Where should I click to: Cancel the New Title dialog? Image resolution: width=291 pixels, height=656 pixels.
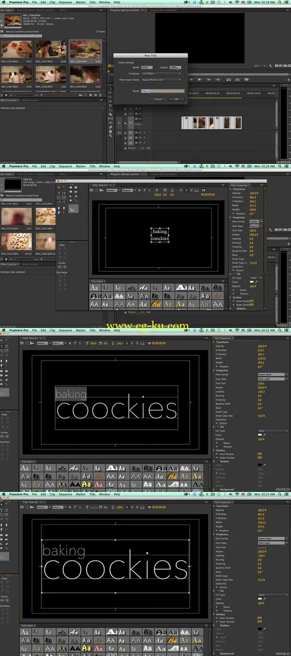tap(158, 99)
